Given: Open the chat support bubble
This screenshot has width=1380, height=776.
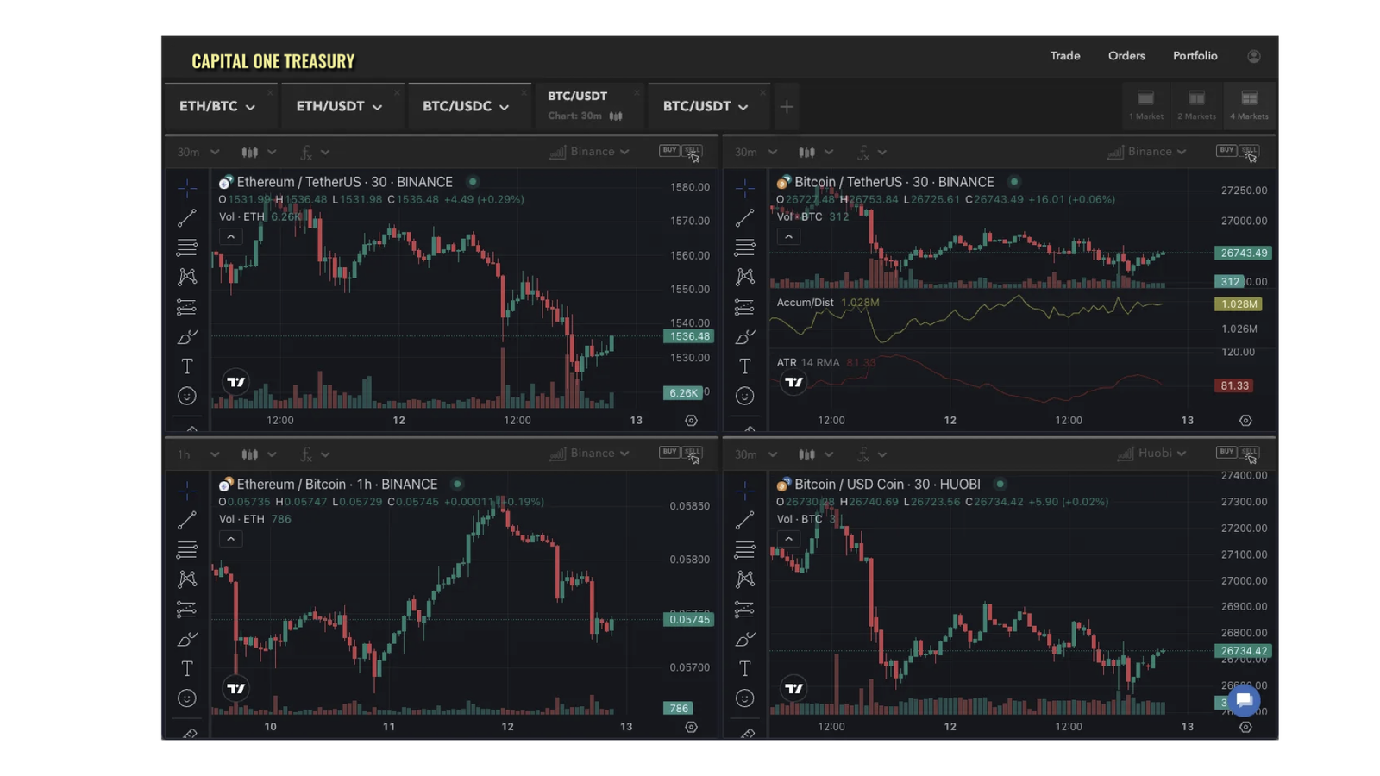Looking at the screenshot, I should click(1244, 700).
